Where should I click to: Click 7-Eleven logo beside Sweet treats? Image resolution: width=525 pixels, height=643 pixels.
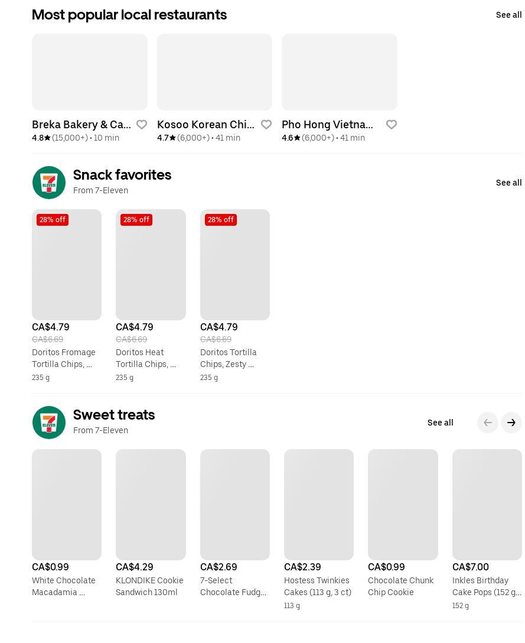click(x=49, y=423)
